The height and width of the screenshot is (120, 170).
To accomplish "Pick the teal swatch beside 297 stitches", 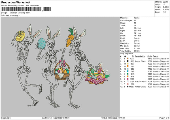I will point(127,71).
